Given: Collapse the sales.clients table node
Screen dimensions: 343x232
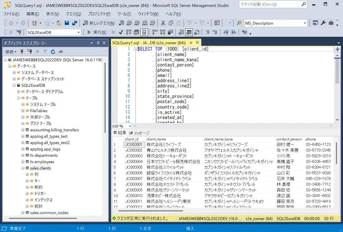Looking at the screenshot, I should pyautogui.click(x=23, y=168).
